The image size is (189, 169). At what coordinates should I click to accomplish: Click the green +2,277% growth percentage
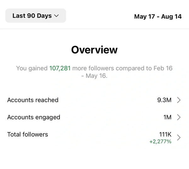(160, 142)
